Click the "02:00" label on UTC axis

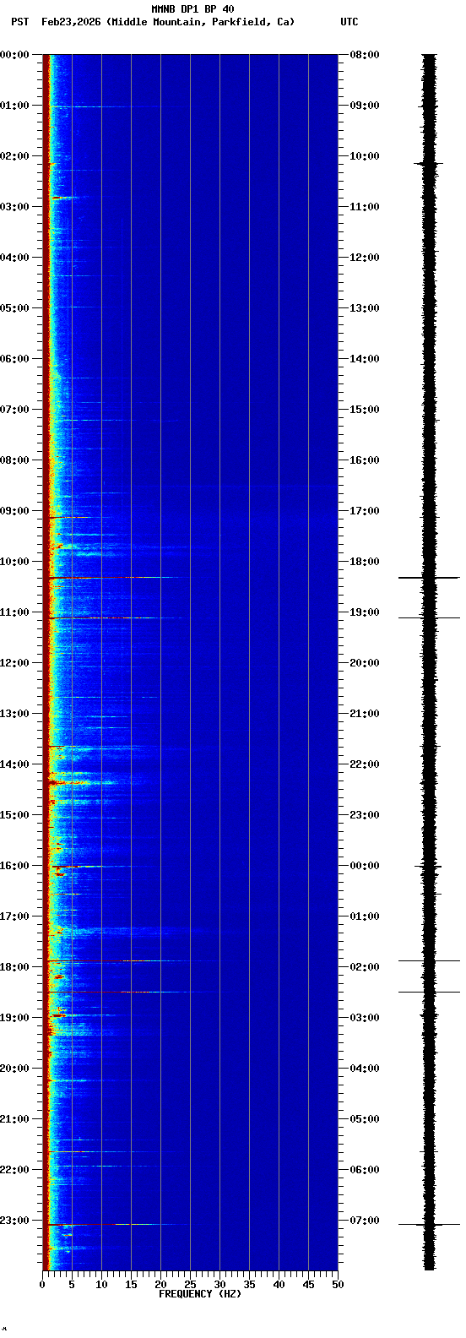point(365,967)
